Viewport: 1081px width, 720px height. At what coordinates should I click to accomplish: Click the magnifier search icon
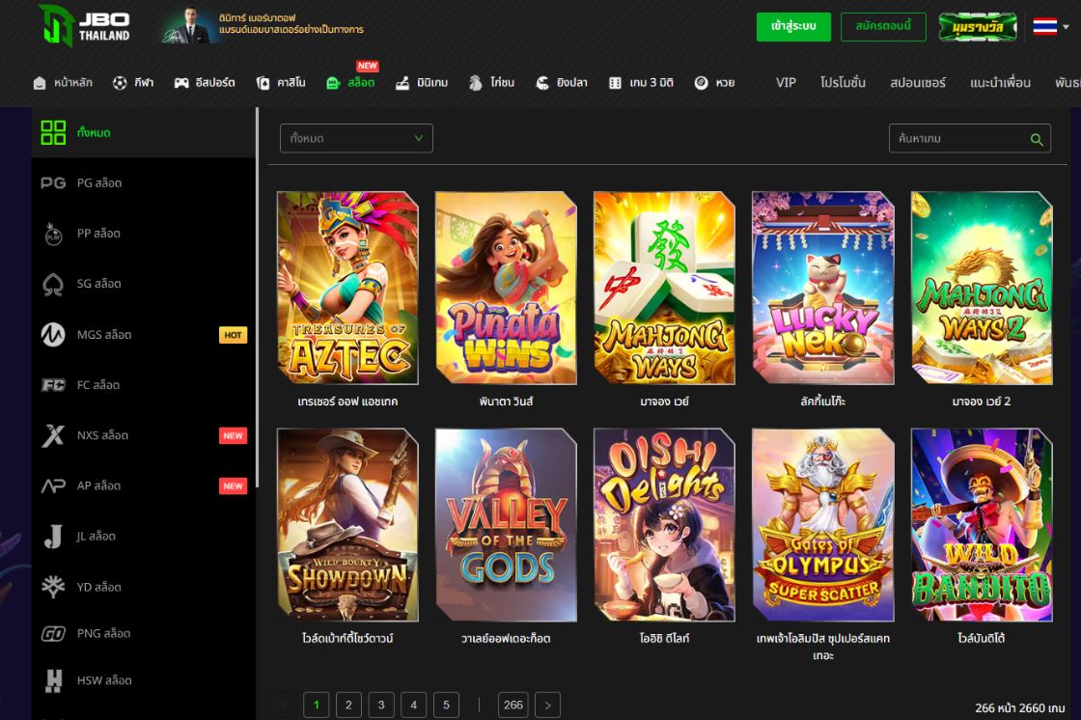[1037, 139]
